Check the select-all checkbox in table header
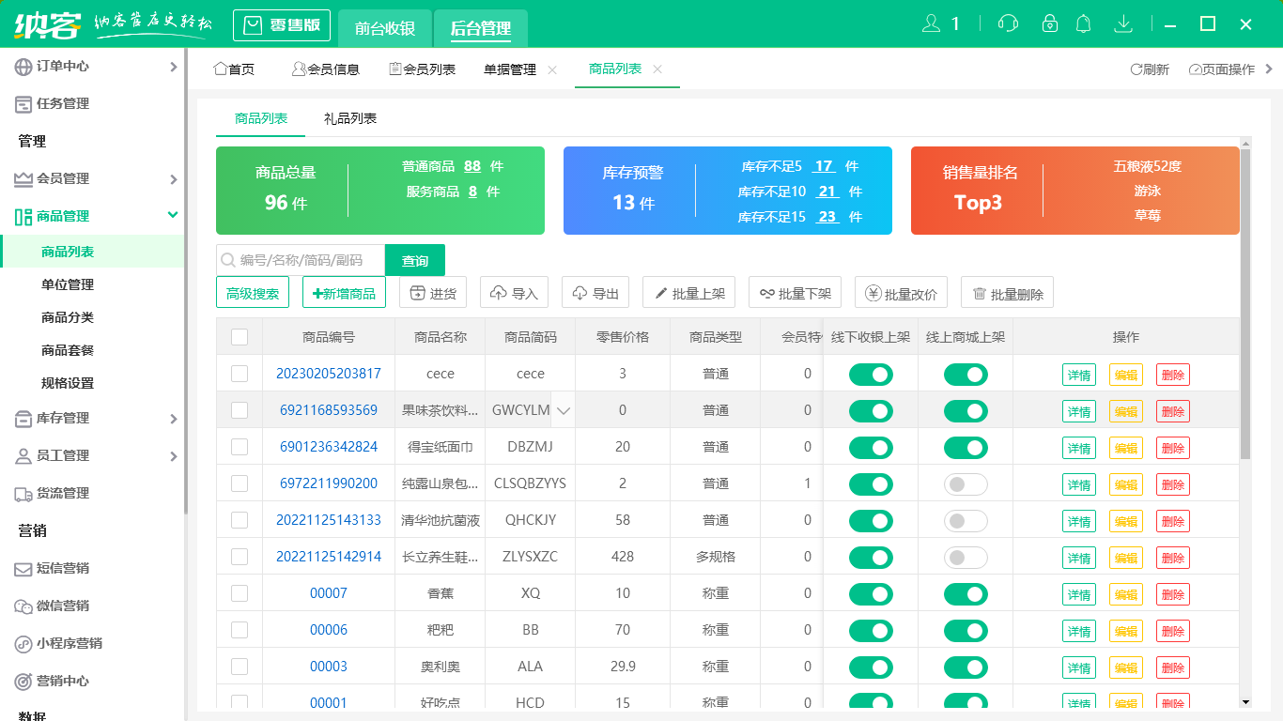Screen dimensions: 1283x721 [240, 337]
